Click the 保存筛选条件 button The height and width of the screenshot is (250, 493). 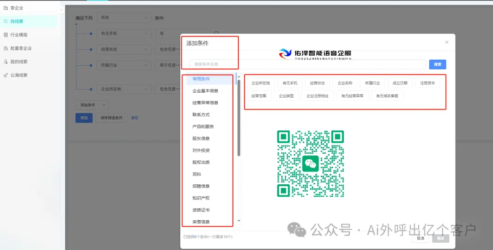(x=111, y=118)
